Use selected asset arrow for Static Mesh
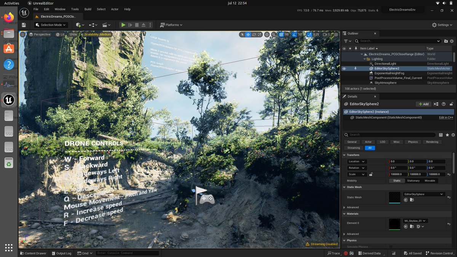Screen dimensions: 457x257 click(x=406, y=200)
